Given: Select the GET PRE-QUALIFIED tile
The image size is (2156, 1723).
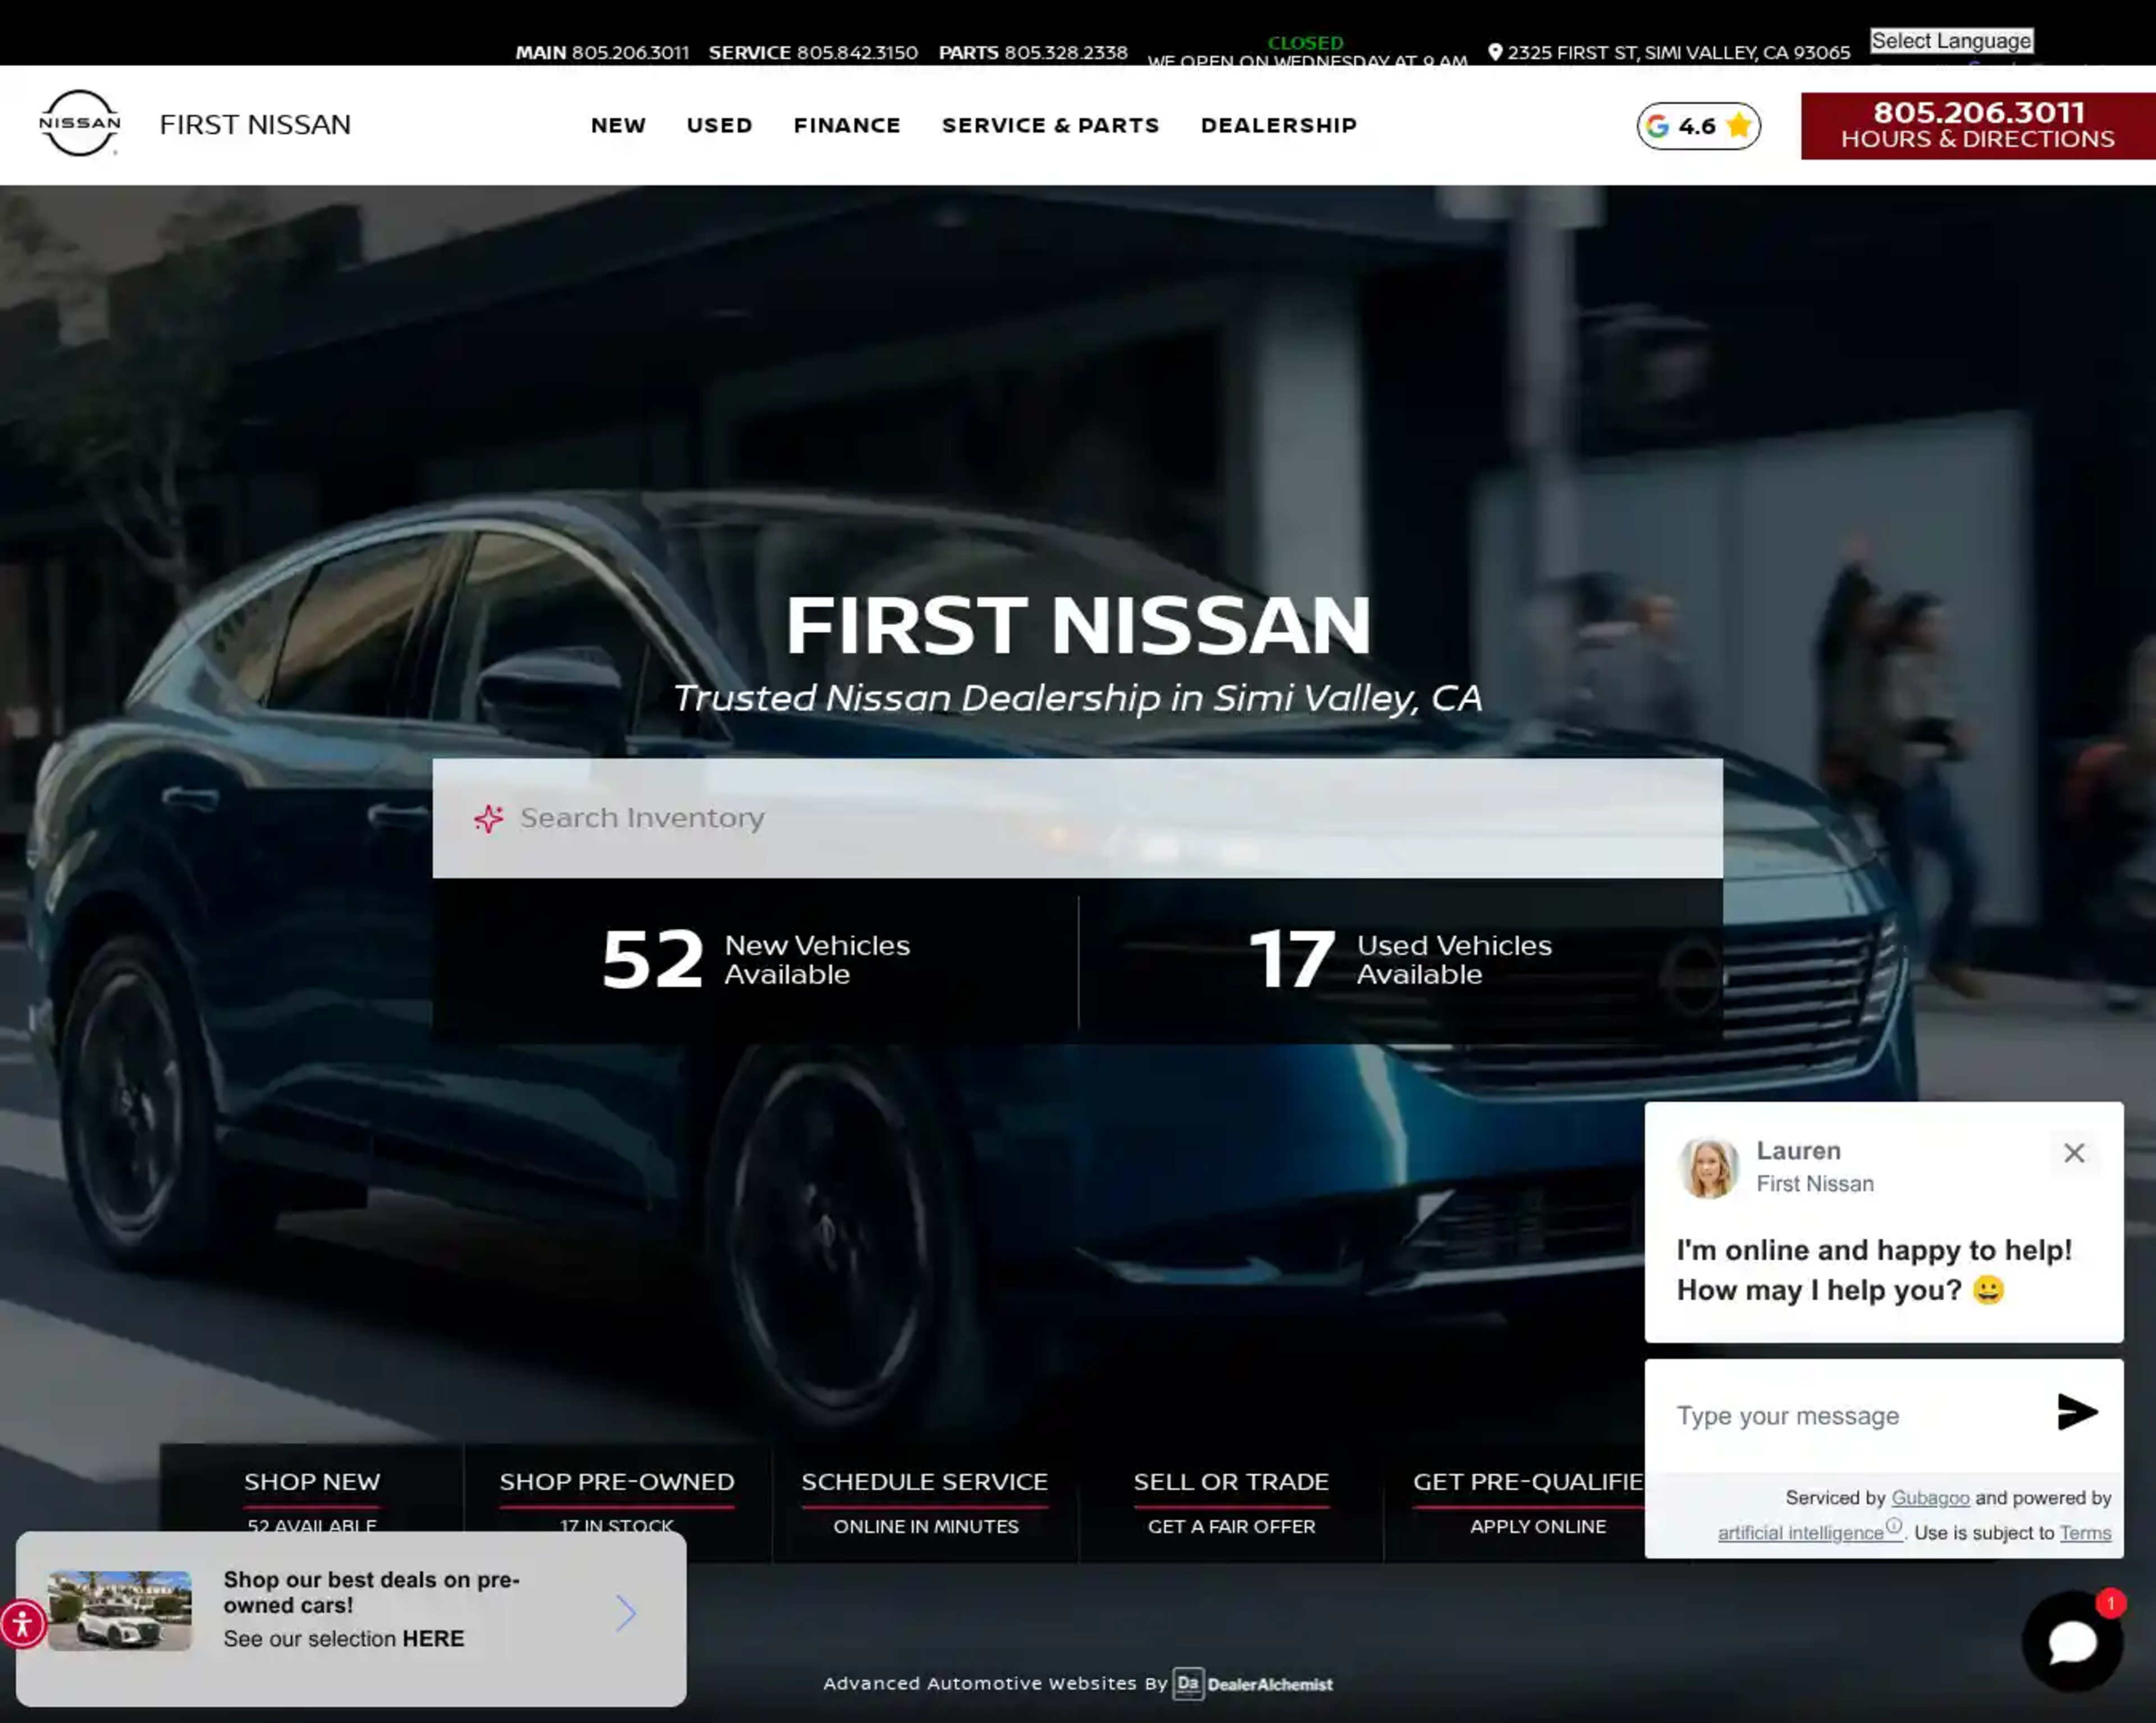Looking at the screenshot, I should pyautogui.click(x=1515, y=1502).
